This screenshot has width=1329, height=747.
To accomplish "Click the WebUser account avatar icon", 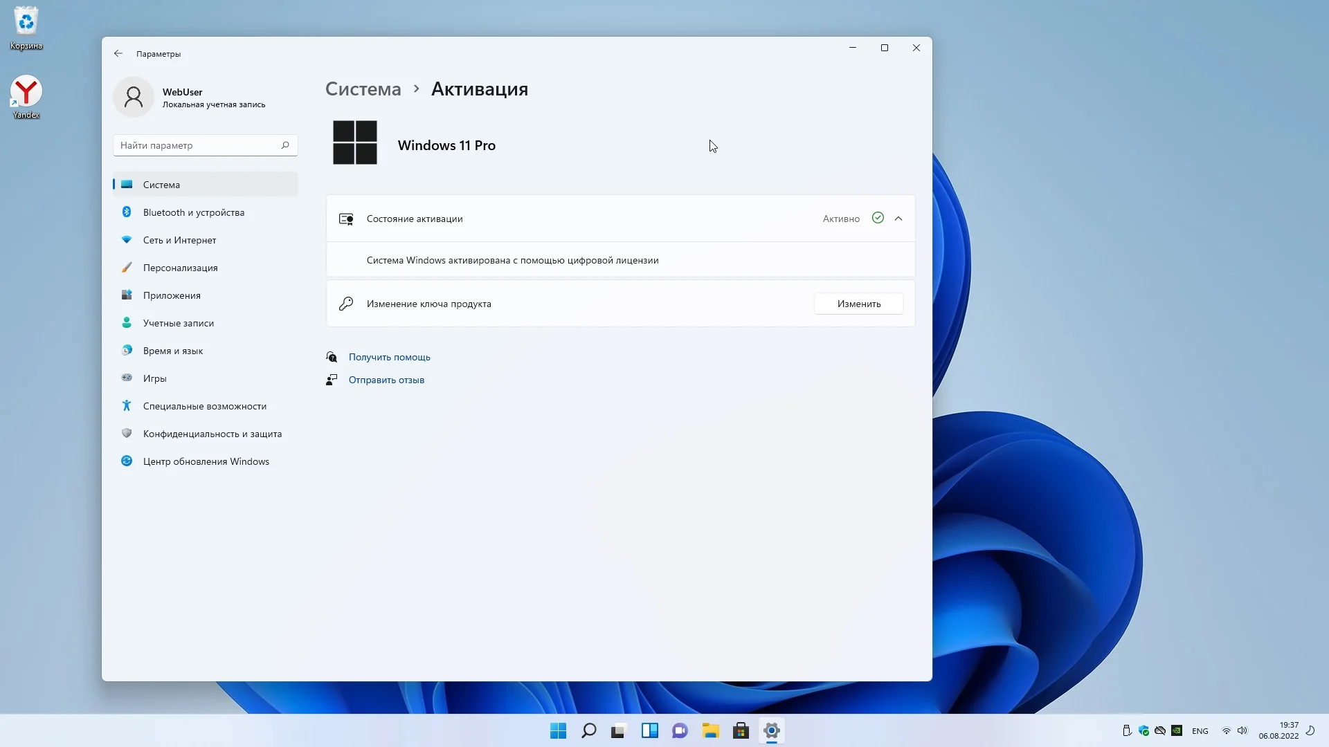I will click(x=134, y=98).
